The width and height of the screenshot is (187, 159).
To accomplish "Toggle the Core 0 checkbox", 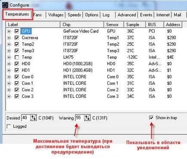I will point(17,77).
